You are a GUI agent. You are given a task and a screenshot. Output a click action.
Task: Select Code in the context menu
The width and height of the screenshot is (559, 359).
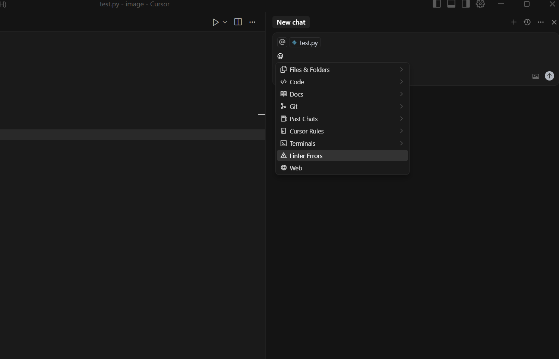pyautogui.click(x=342, y=82)
